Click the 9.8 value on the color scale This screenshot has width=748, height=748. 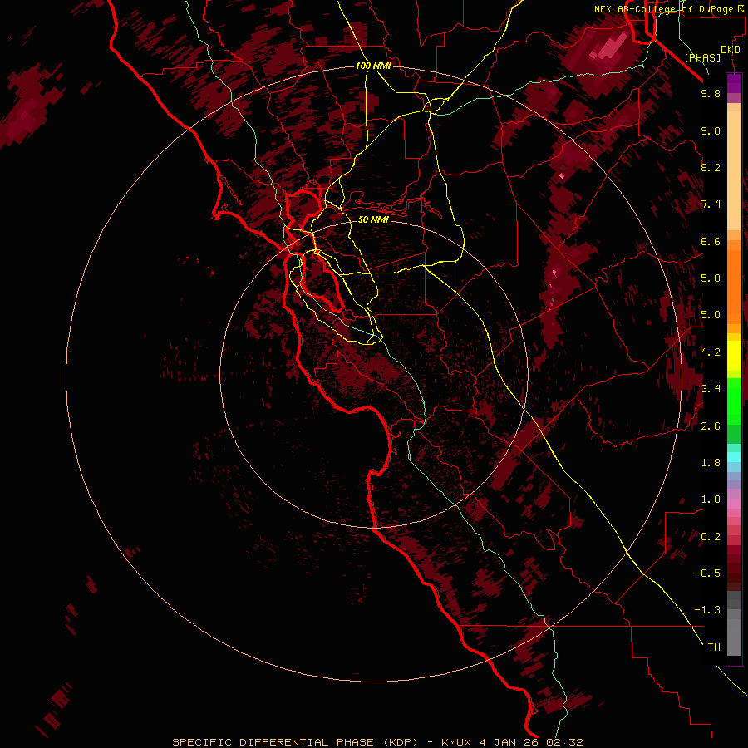click(711, 93)
